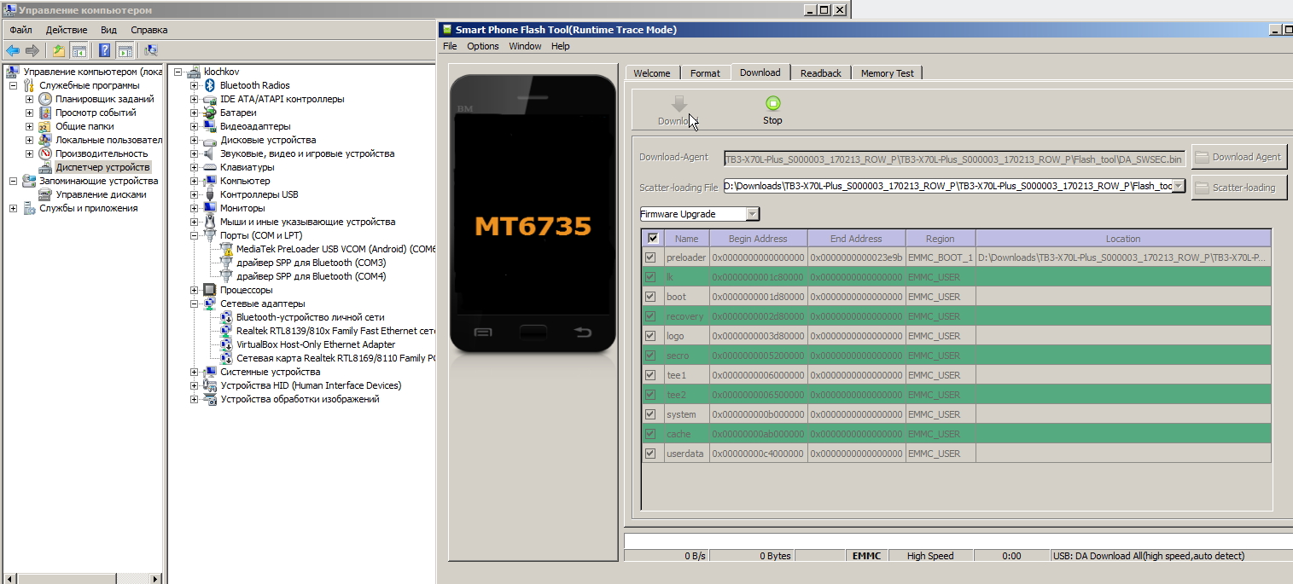Click the scan for hardware changes icon
Image resolution: width=1293 pixels, height=584 pixels.
(151, 51)
